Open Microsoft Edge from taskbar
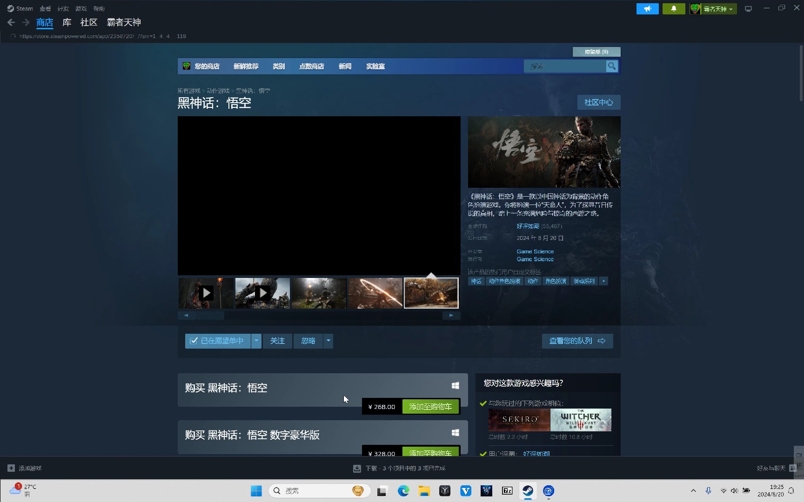The image size is (804, 502). 403,491
